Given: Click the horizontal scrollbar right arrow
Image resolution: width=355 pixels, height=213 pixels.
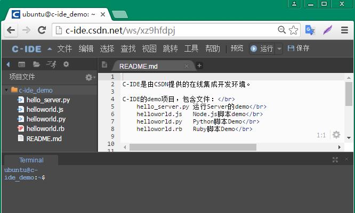Looking at the screenshot, I should [340, 147].
